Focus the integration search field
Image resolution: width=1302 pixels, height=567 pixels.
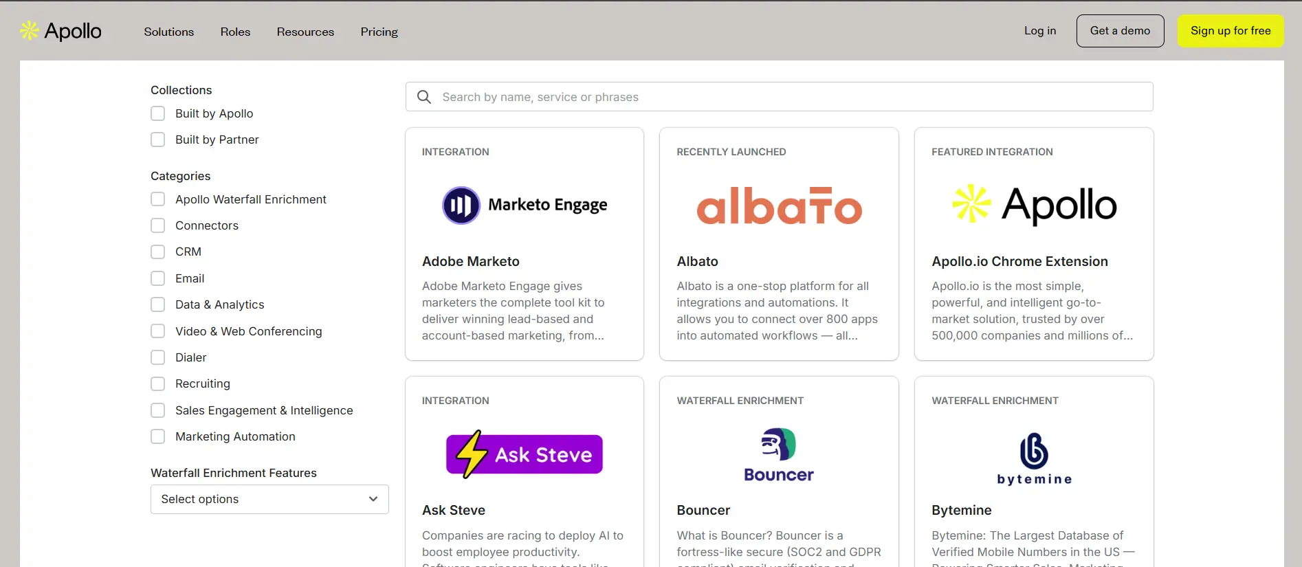pyautogui.click(x=779, y=97)
